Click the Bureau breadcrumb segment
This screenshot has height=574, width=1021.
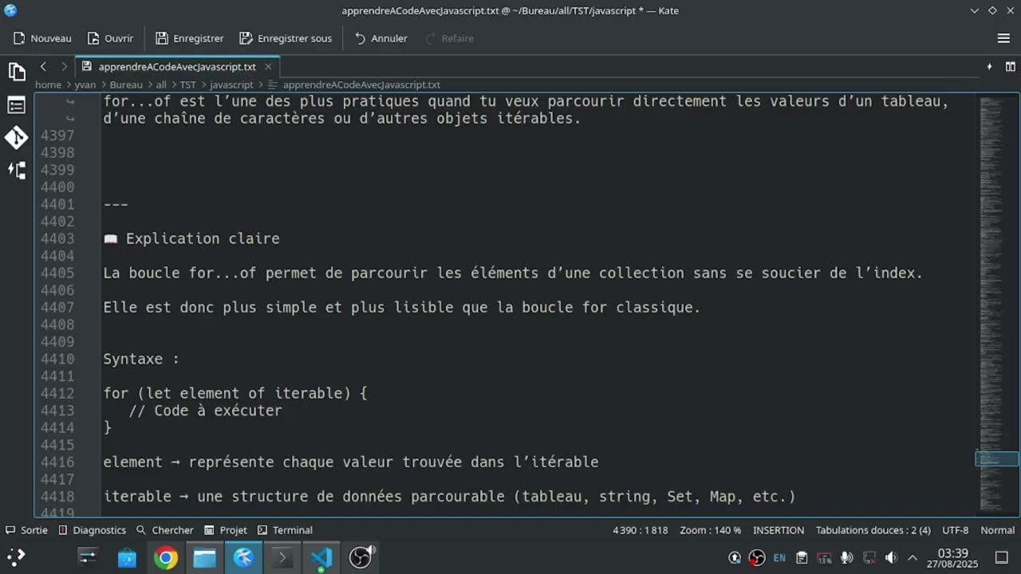point(126,85)
